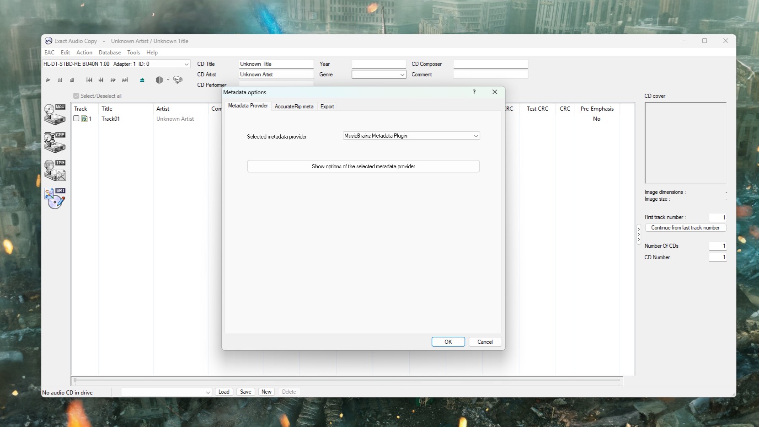Screen dimensions: 759x427
Task: Click Show options of the selected metadata provider
Action: pyautogui.click(x=363, y=166)
